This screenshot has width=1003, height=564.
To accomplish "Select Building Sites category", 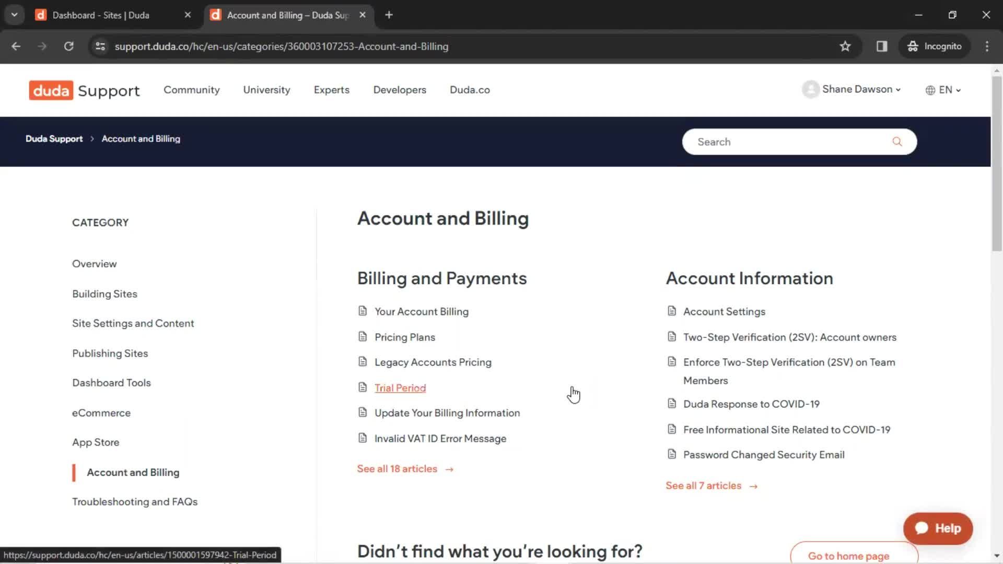I will (104, 293).
